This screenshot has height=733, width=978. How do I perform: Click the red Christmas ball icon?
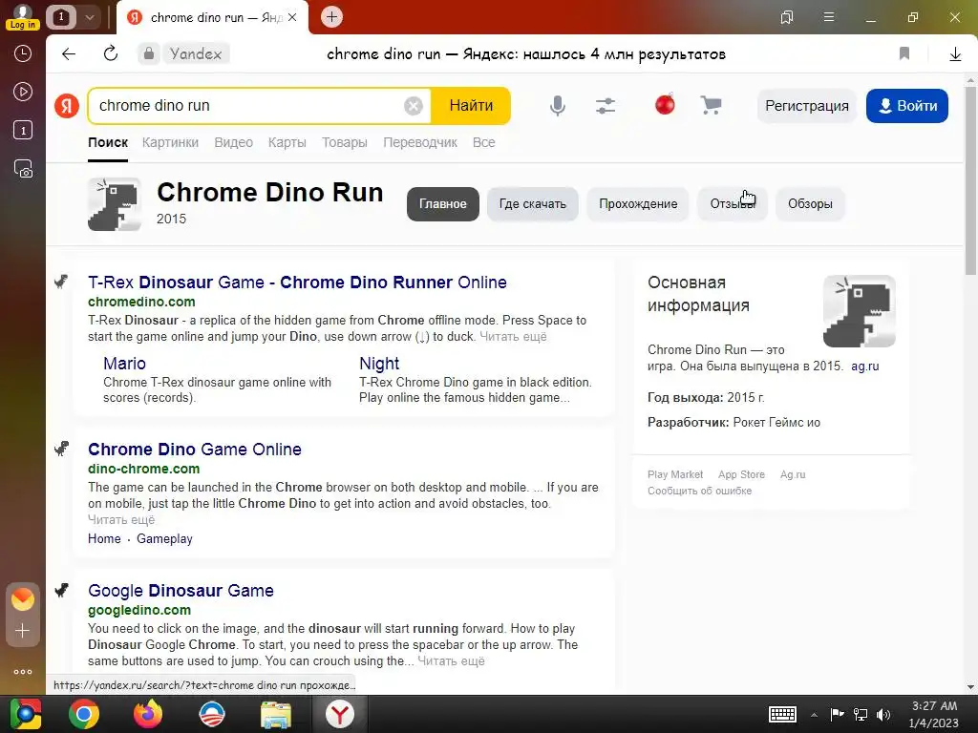point(665,104)
